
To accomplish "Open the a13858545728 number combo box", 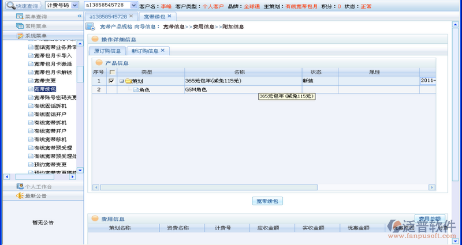I will pos(134,5).
